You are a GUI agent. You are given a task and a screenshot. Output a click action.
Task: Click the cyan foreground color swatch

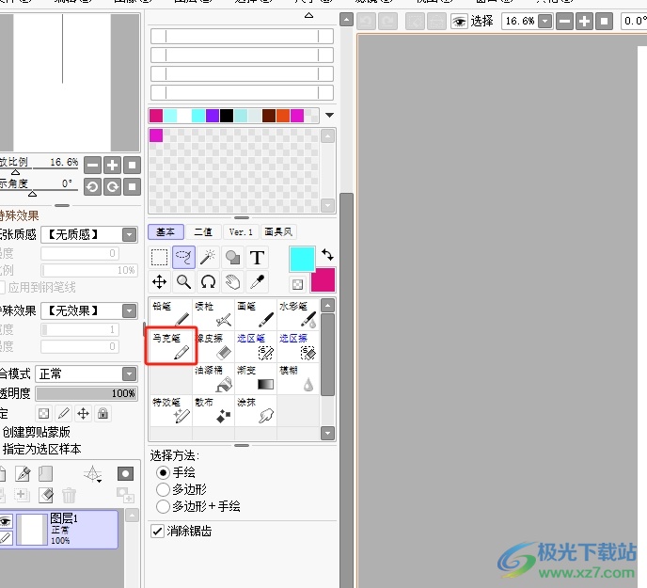point(302,260)
